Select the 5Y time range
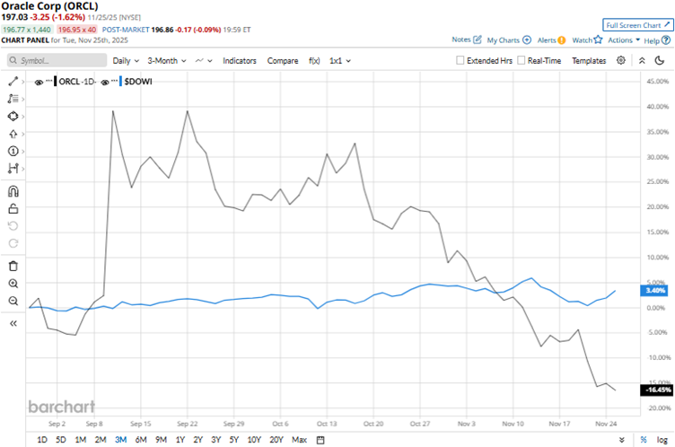This screenshot has height=447, width=675. 233,440
